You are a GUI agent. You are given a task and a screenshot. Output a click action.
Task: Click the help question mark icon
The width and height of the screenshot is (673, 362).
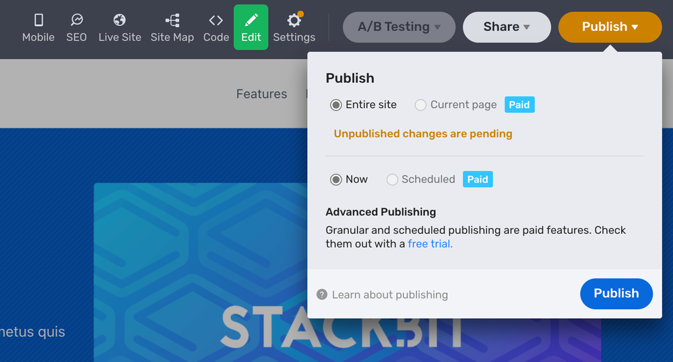[322, 295]
